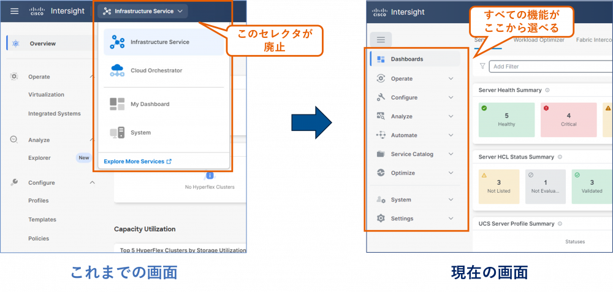Select Cloud Orchestrator service
Image resolution: width=613 pixels, height=292 pixels.
[164, 70]
